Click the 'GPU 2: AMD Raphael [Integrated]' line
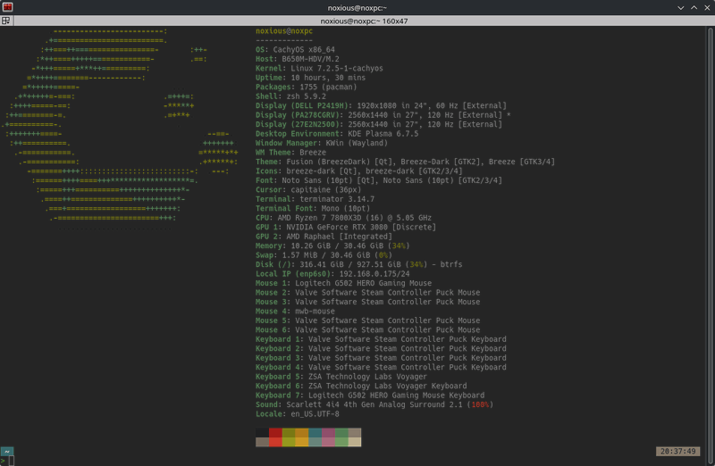Viewport: 715px width, 466px height. click(324, 237)
